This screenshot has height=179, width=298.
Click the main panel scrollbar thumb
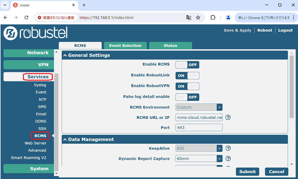[x=292, y=87]
